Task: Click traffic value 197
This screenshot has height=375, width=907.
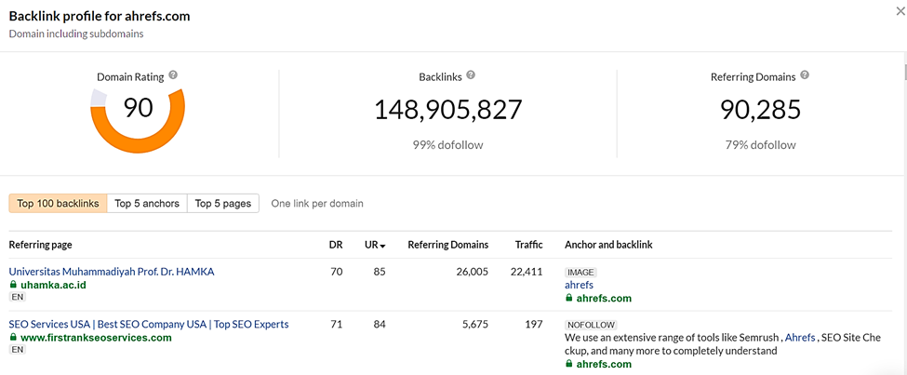Action: point(535,324)
